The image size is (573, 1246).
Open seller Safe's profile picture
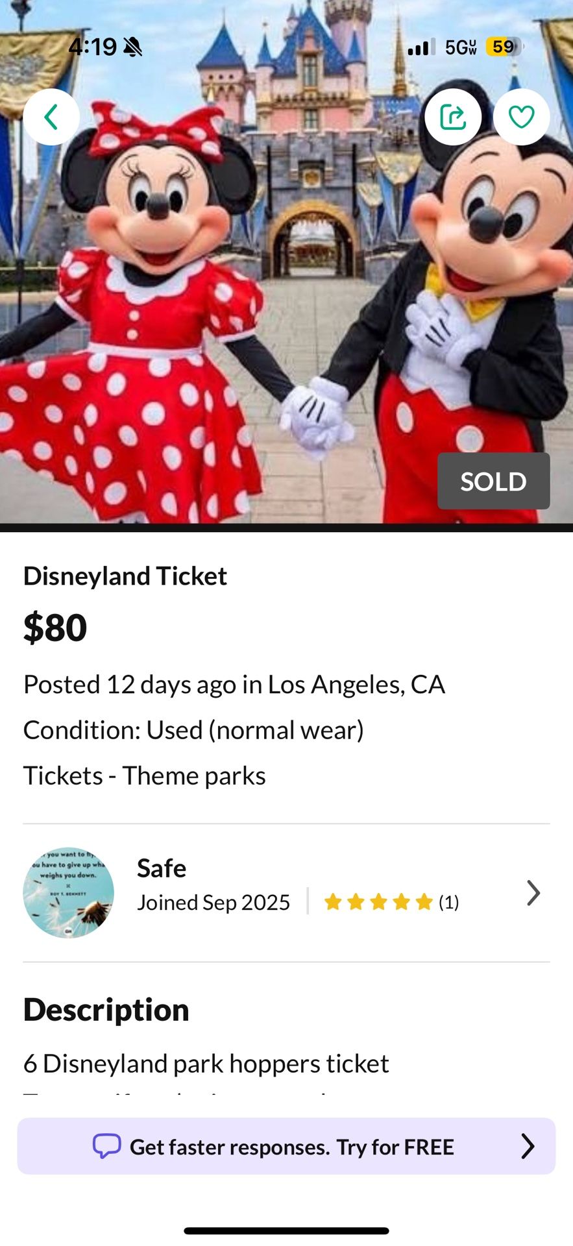[x=69, y=892]
